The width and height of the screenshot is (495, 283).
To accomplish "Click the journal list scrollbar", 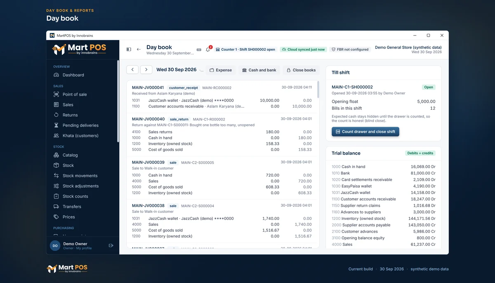I will 318,90.
